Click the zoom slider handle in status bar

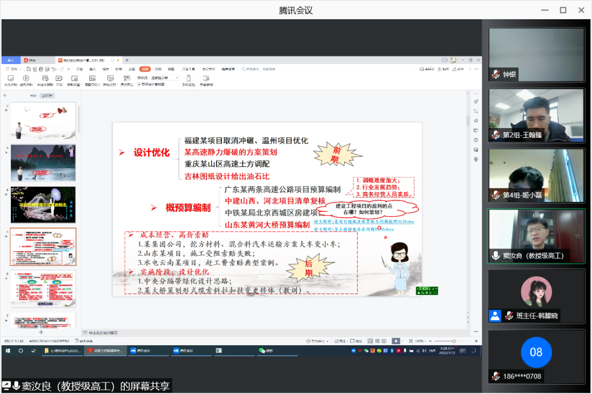coord(454,341)
